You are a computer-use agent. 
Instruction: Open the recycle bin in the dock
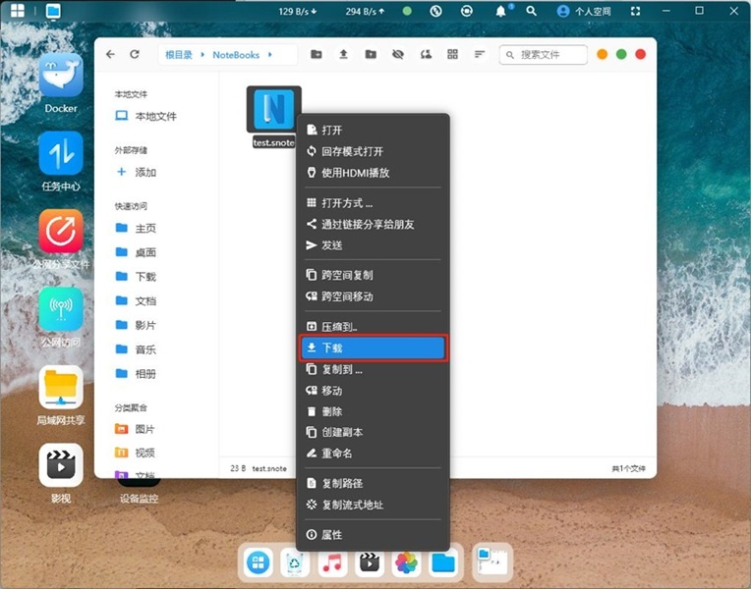click(x=295, y=562)
